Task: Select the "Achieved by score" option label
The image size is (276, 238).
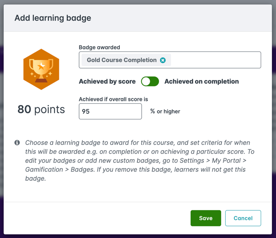Action: coord(107,82)
